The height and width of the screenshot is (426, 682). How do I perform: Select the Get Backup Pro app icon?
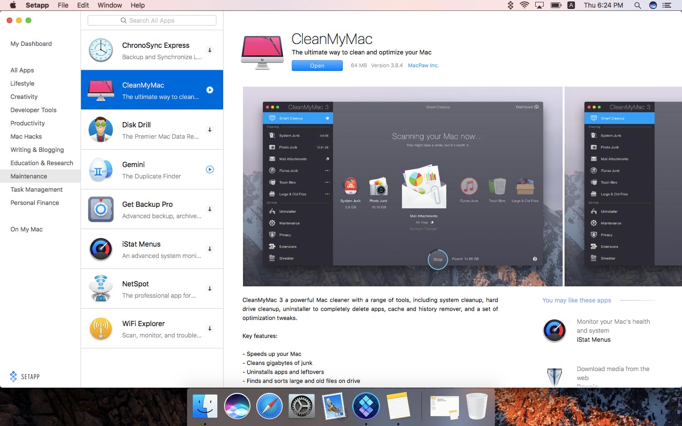(101, 209)
